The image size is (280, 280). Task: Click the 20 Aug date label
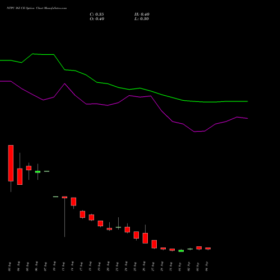[108, 267]
